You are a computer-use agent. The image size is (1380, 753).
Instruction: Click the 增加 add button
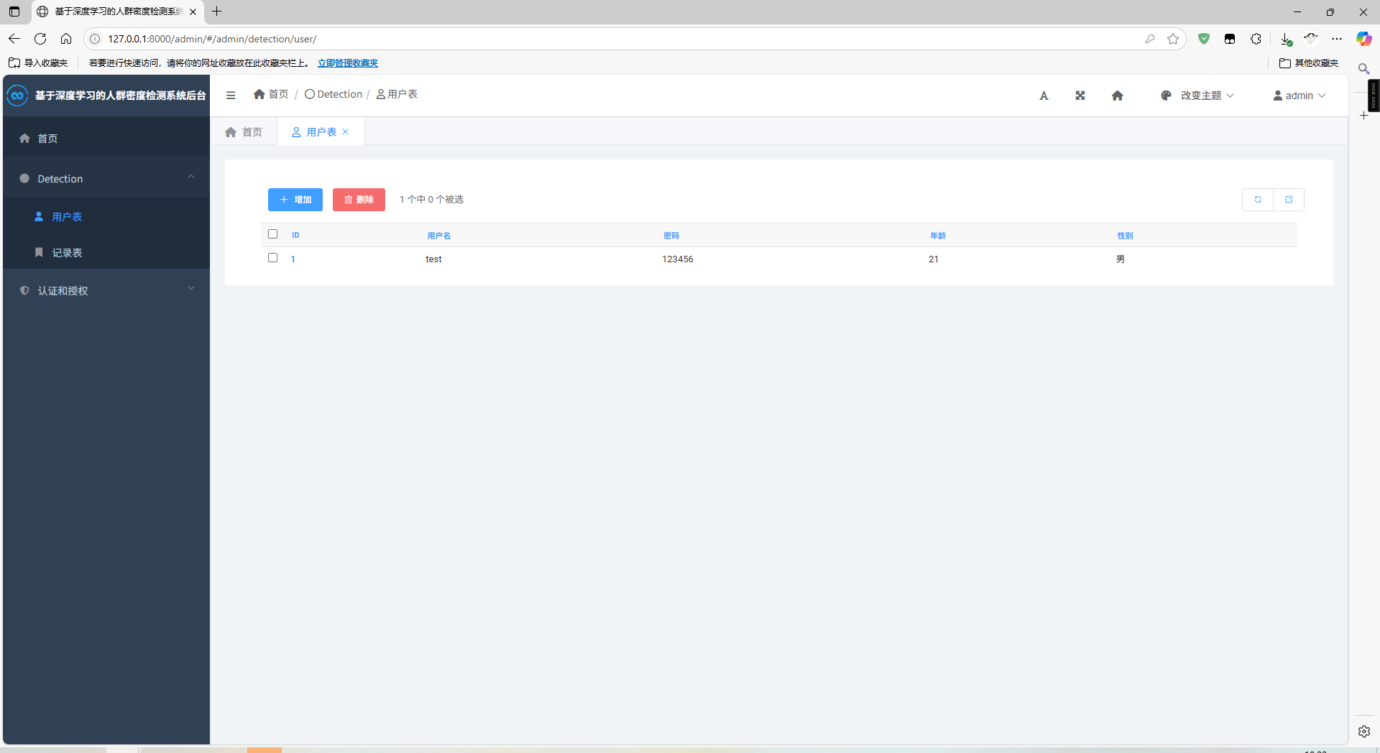[295, 200]
